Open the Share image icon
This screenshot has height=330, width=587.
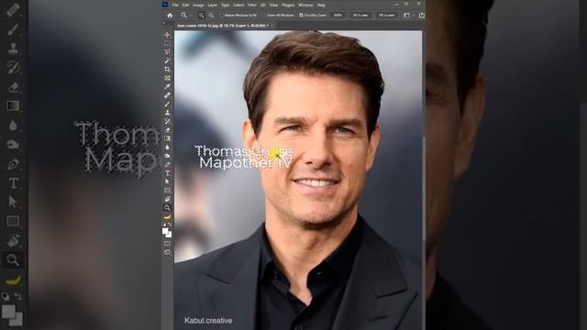coord(422,16)
